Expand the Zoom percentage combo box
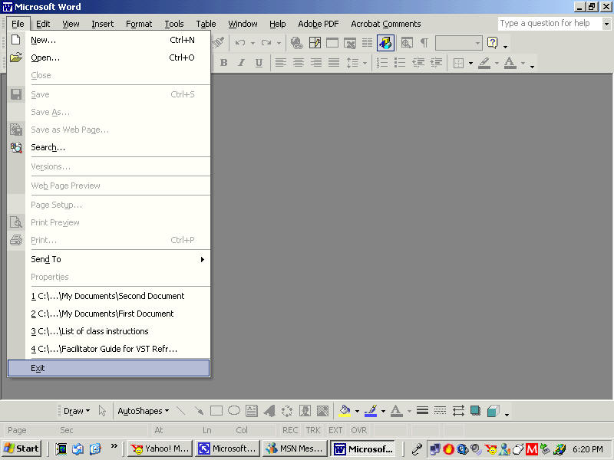This screenshot has height=460, width=614. [x=477, y=43]
